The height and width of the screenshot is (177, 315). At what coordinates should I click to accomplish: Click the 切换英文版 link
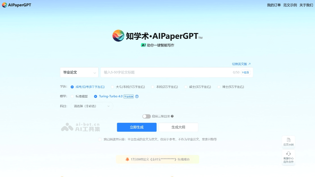[x=241, y=64]
